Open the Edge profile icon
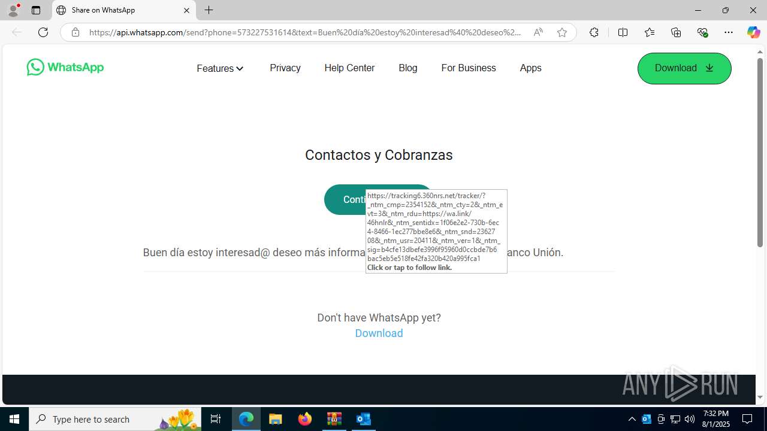767x431 pixels. 13,10
